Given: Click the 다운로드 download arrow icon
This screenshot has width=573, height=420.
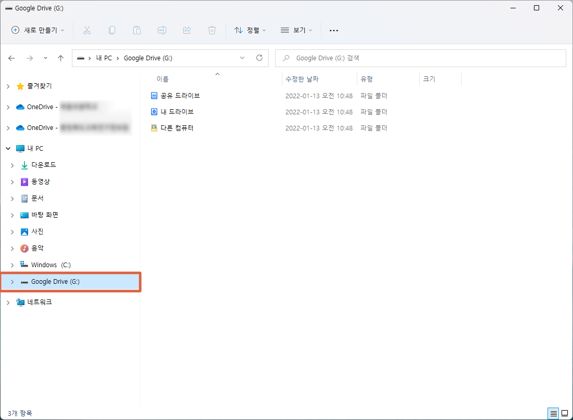Looking at the screenshot, I should (24, 165).
